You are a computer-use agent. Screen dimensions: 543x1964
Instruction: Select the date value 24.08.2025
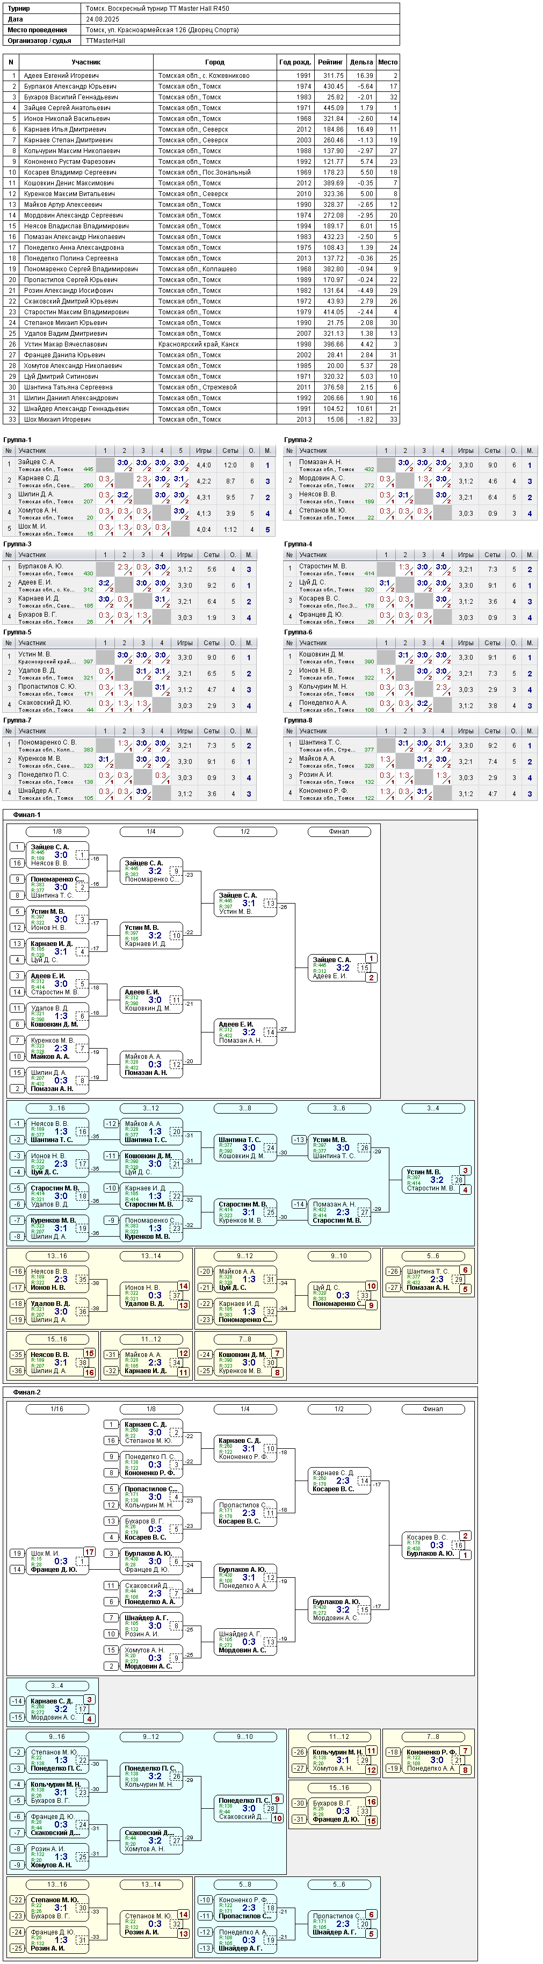(x=103, y=19)
